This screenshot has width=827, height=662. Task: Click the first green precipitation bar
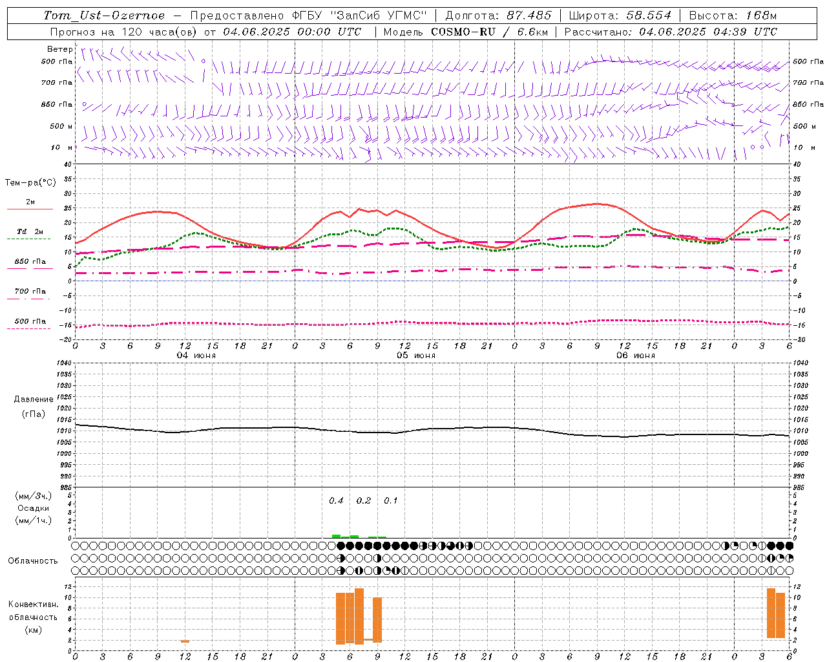[336, 536]
